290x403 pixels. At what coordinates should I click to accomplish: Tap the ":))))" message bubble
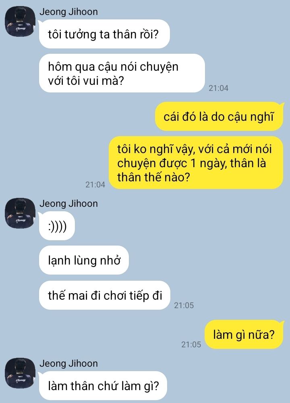(x=57, y=226)
